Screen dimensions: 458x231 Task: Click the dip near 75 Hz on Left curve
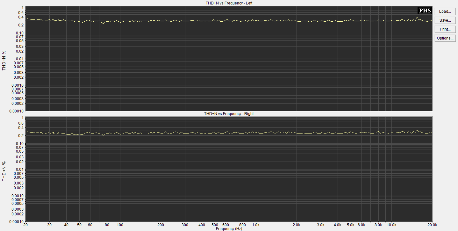click(x=103, y=23)
